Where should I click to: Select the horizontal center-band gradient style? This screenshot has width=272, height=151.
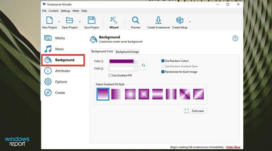pos(157,94)
